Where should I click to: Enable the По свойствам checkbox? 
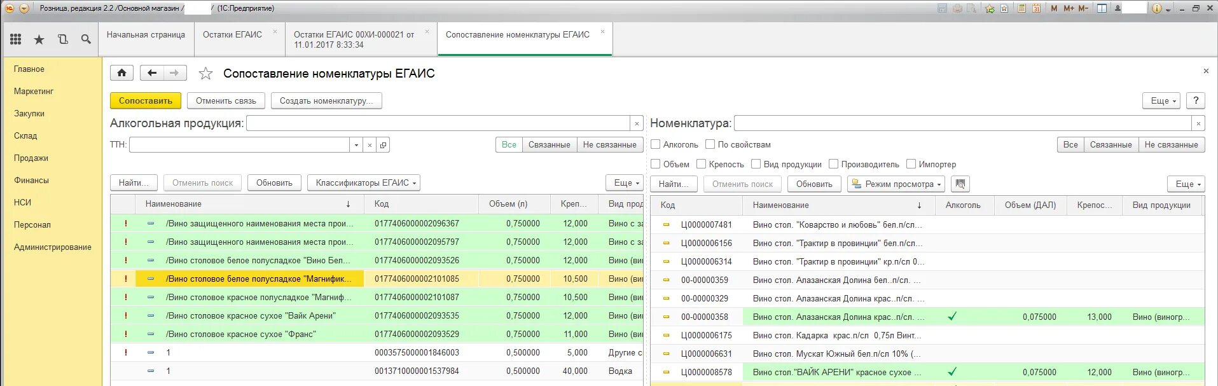pos(710,144)
